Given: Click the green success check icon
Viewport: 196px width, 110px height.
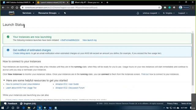Looking at the screenshot, I should pyautogui.click(x=8, y=37).
